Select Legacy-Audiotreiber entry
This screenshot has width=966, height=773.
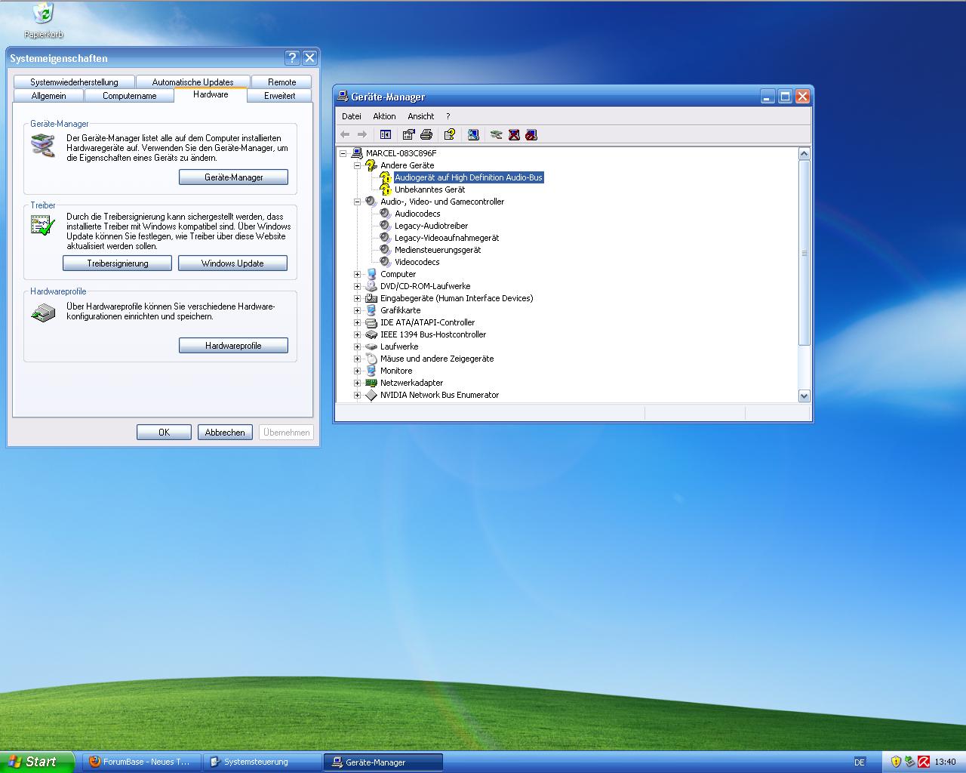(431, 226)
